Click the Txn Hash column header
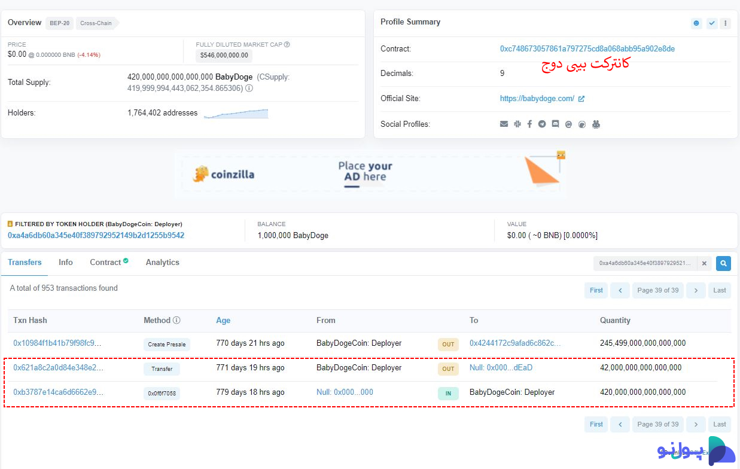Viewport: 740px width, 469px height. coord(30,320)
